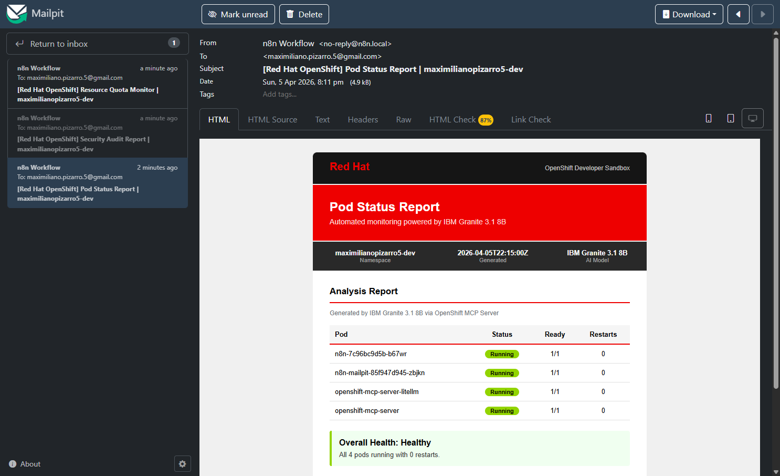Click the Mailpit logo icon

point(17,14)
